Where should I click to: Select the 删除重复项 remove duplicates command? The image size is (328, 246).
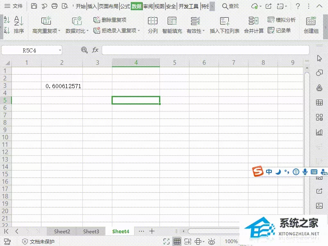tap(110, 20)
